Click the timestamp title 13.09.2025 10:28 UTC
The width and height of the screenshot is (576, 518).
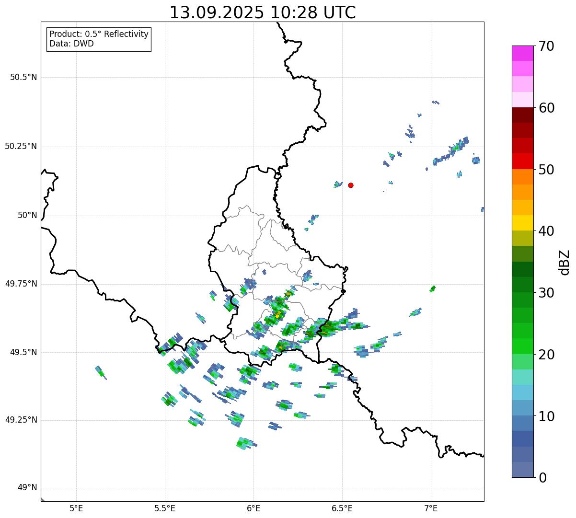click(x=263, y=12)
